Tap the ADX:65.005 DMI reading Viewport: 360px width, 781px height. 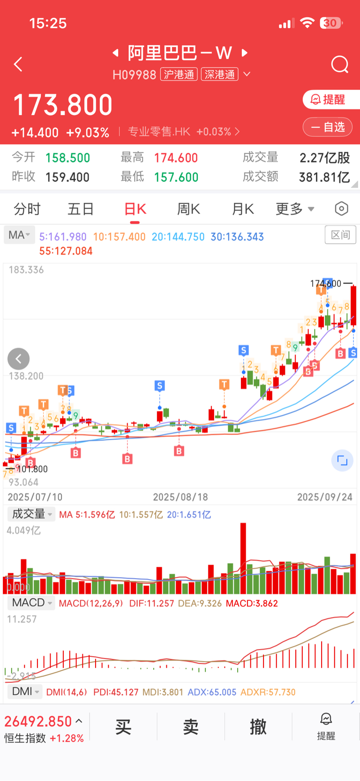click(x=212, y=692)
